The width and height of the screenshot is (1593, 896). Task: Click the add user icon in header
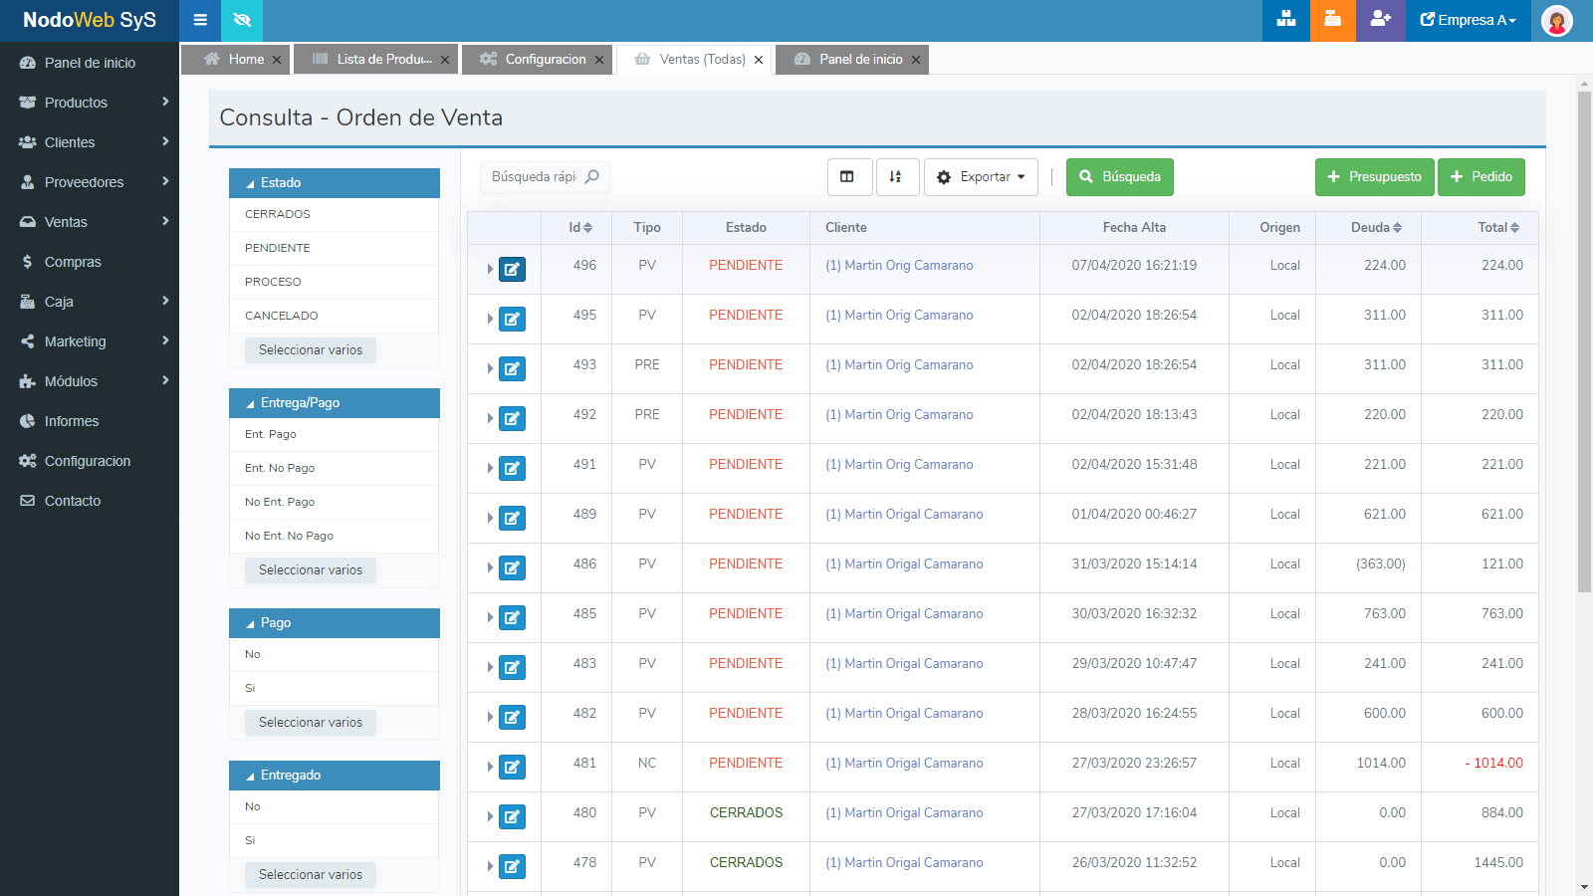tap(1380, 20)
